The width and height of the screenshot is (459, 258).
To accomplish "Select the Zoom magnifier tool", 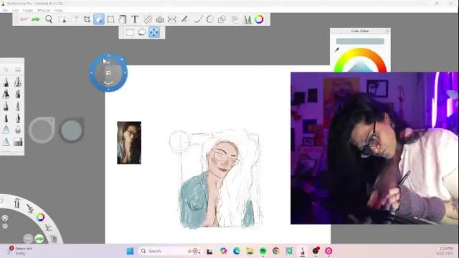I will tap(49, 19).
